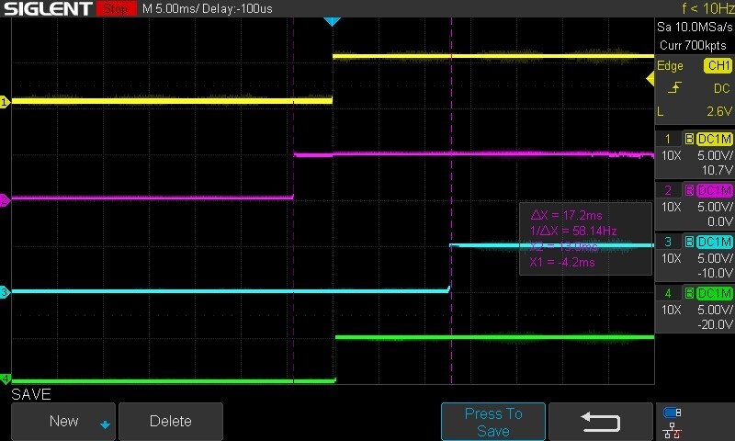
Task: Click the rising edge slope icon
Action: click(674, 87)
